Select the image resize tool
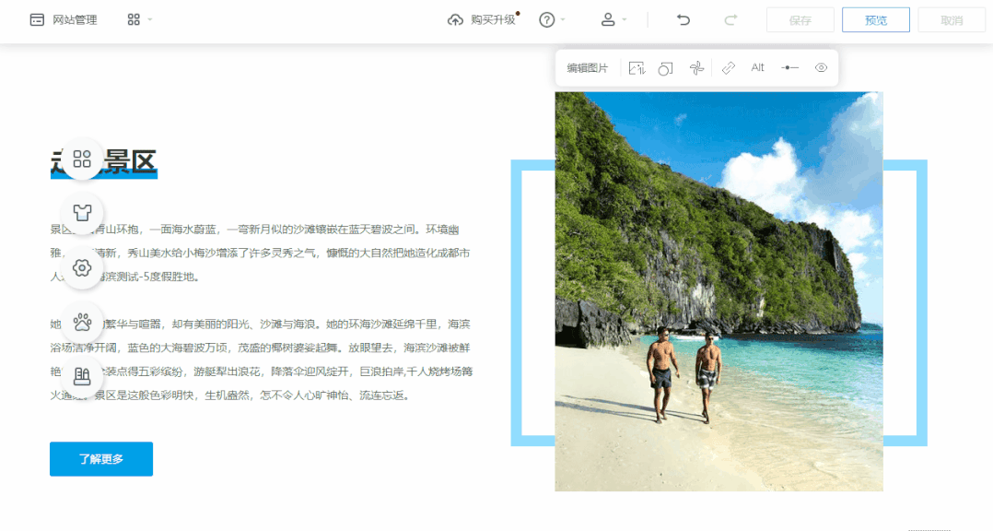 (x=637, y=67)
